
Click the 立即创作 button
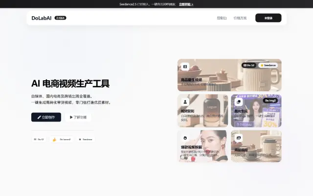click(x=46, y=117)
